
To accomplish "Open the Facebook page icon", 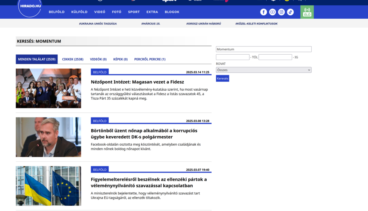I will 263,12.
